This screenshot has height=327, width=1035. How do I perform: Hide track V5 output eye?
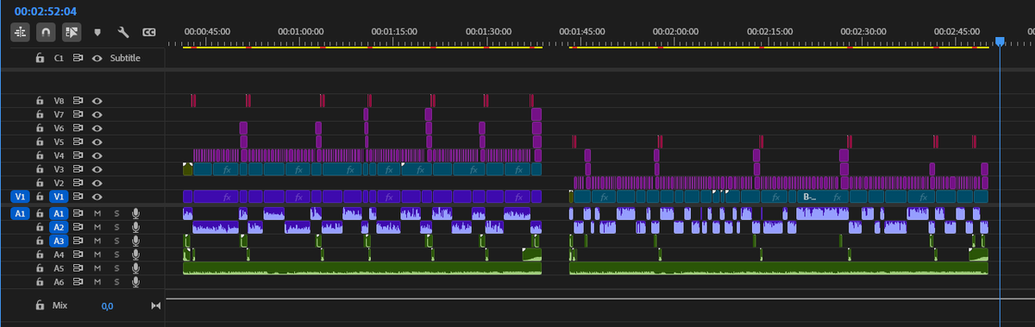(x=97, y=141)
